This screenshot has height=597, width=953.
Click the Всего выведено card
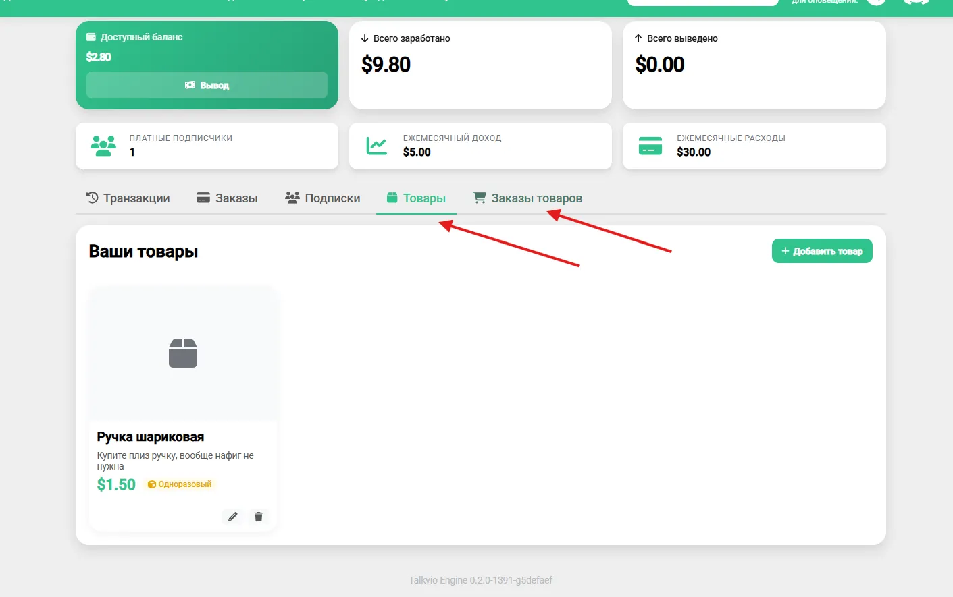click(x=754, y=65)
